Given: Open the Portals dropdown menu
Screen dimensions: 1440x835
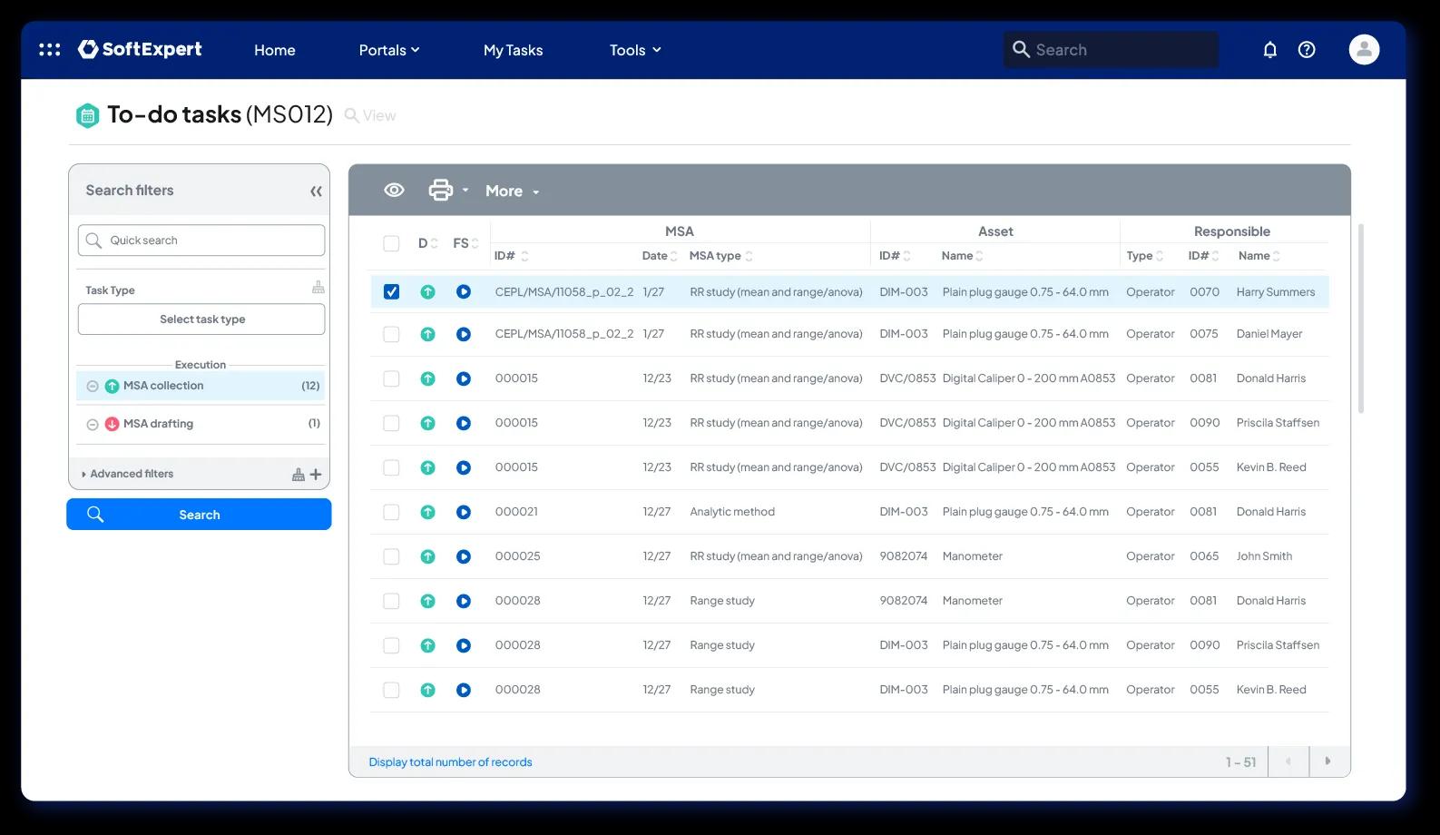Looking at the screenshot, I should tap(389, 50).
